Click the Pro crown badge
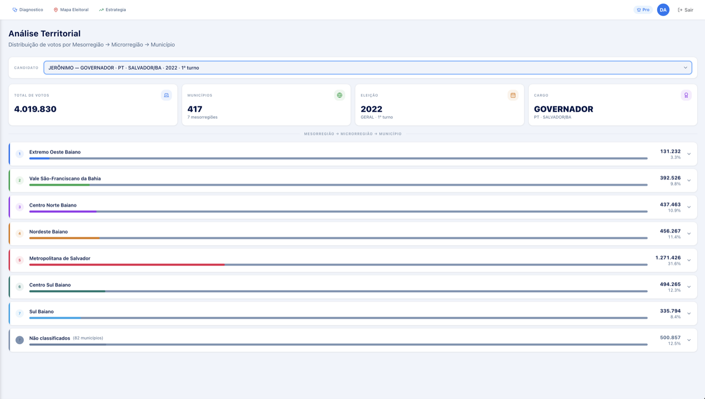This screenshot has height=399, width=705. click(643, 10)
